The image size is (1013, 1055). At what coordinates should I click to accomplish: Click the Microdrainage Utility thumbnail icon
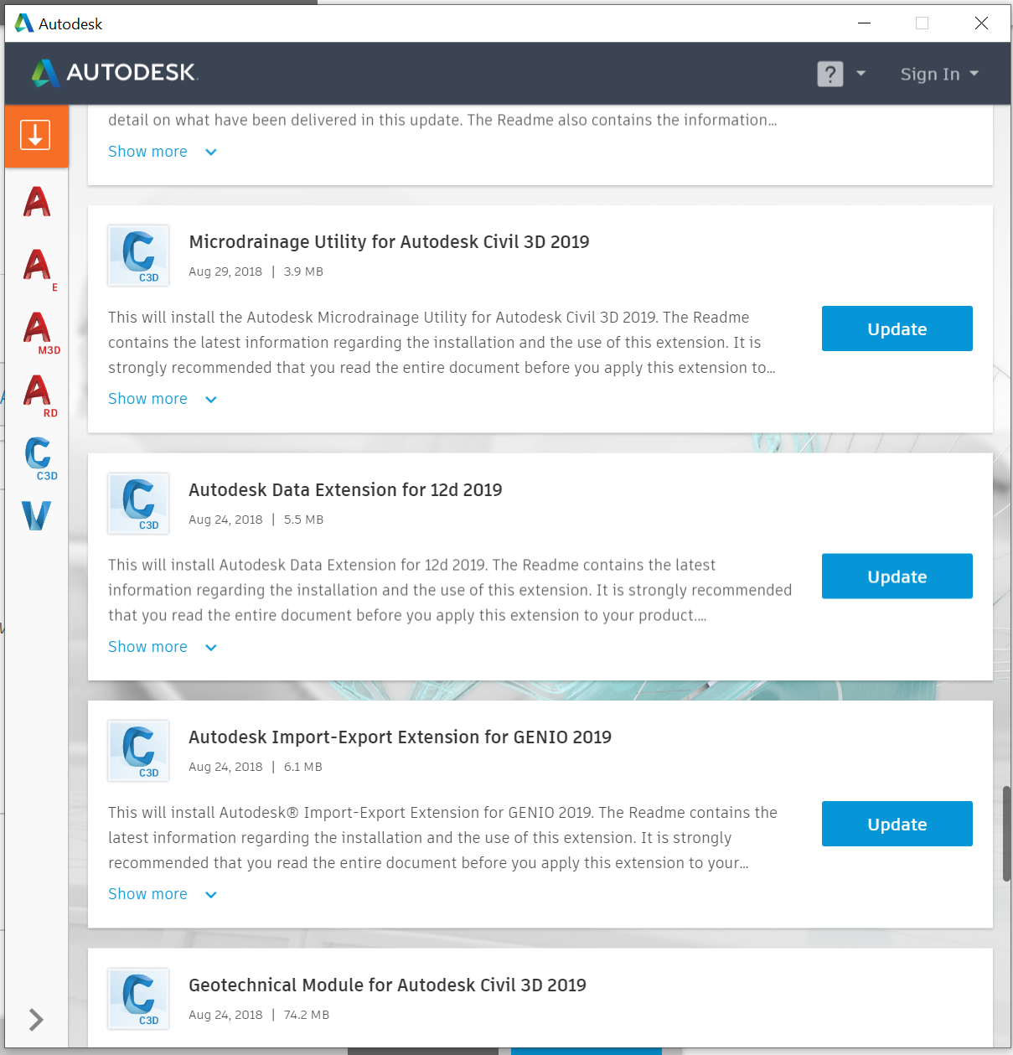click(137, 255)
